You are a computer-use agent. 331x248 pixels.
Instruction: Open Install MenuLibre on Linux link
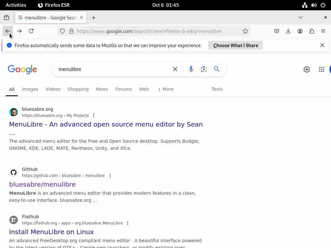[51, 232]
